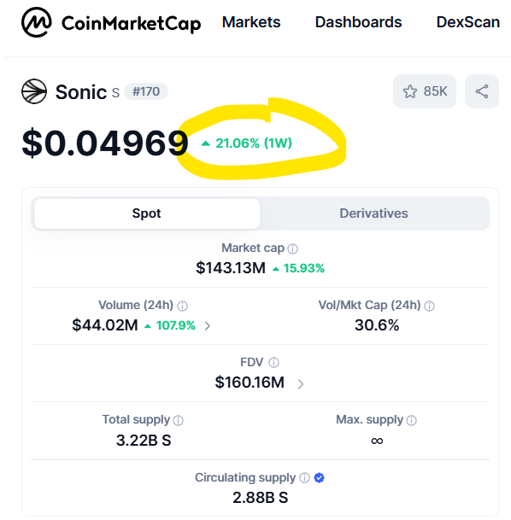Expand the FDV chevron arrow

pos(301,384)
